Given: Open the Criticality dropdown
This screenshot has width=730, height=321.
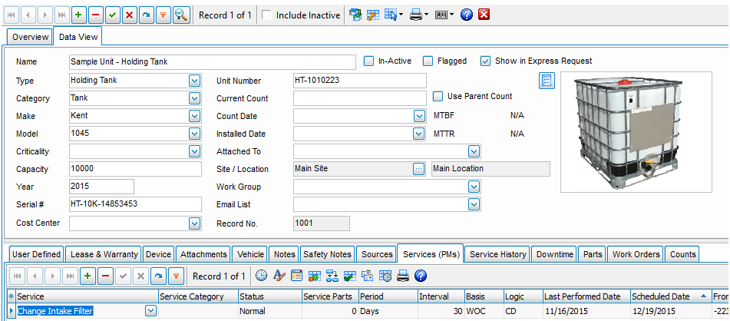Looking at the screenshot, I should [195, 151].
